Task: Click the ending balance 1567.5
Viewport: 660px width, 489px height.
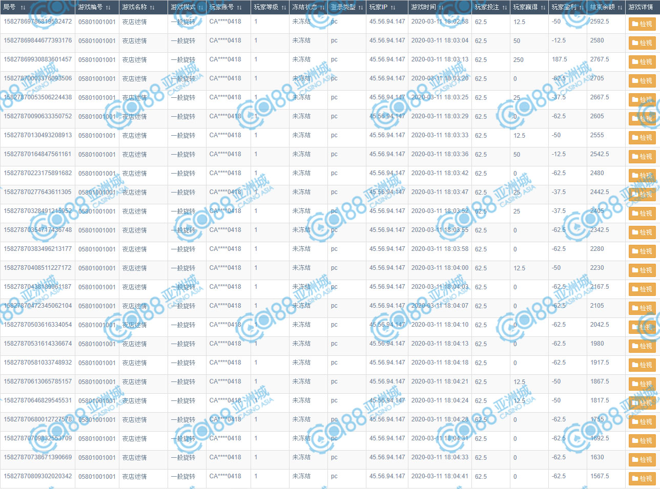Action: pos(600,476)
